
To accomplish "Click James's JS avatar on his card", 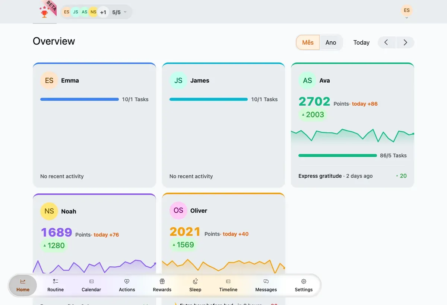I will tap(178, 80).
